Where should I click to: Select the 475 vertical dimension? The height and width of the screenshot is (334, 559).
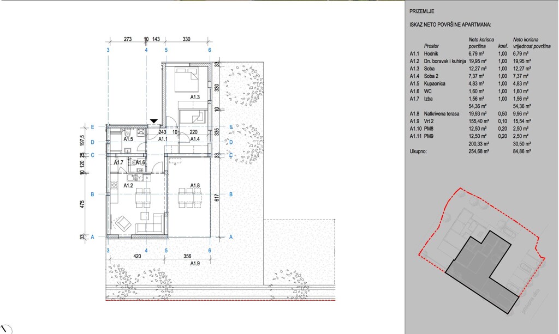click(82, 204)
